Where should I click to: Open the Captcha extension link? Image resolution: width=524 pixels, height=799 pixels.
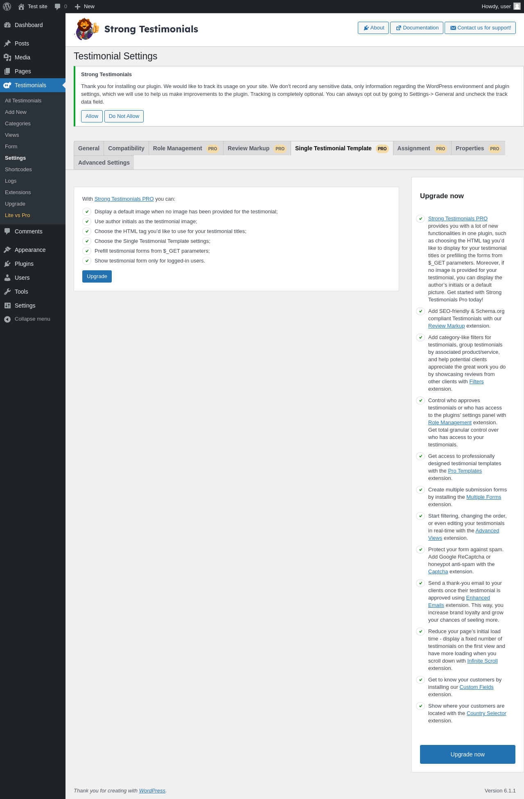438,572
